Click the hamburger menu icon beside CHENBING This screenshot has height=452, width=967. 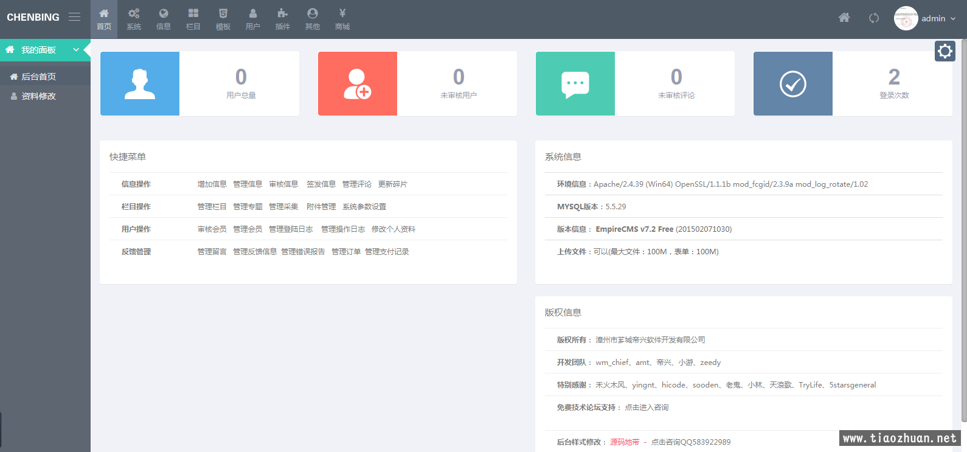[74, 17]
